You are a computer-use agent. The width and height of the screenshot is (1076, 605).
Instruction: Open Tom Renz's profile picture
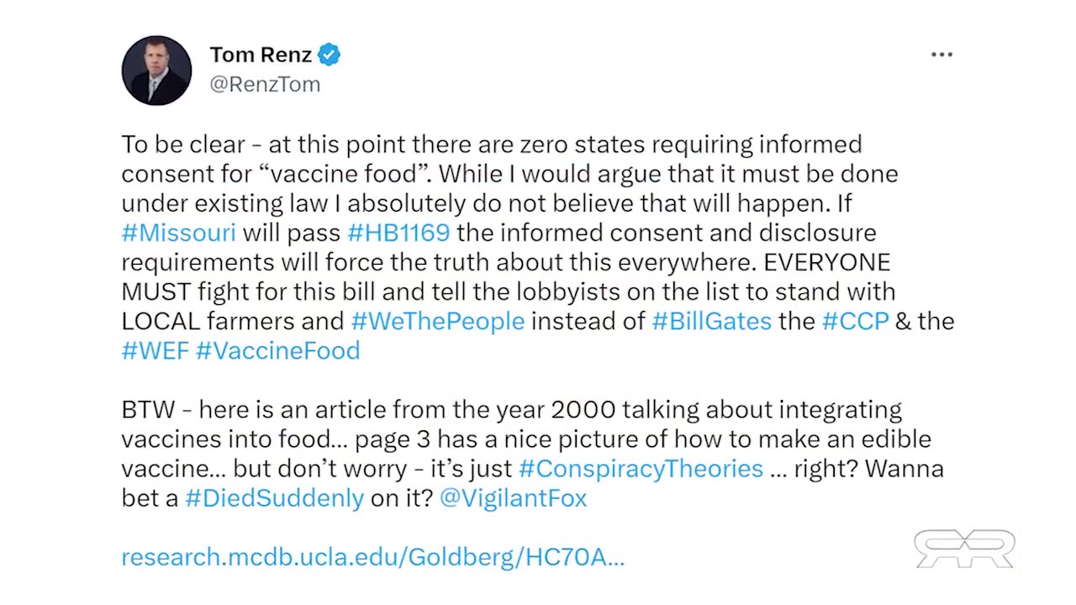click(x=156, y=70)
